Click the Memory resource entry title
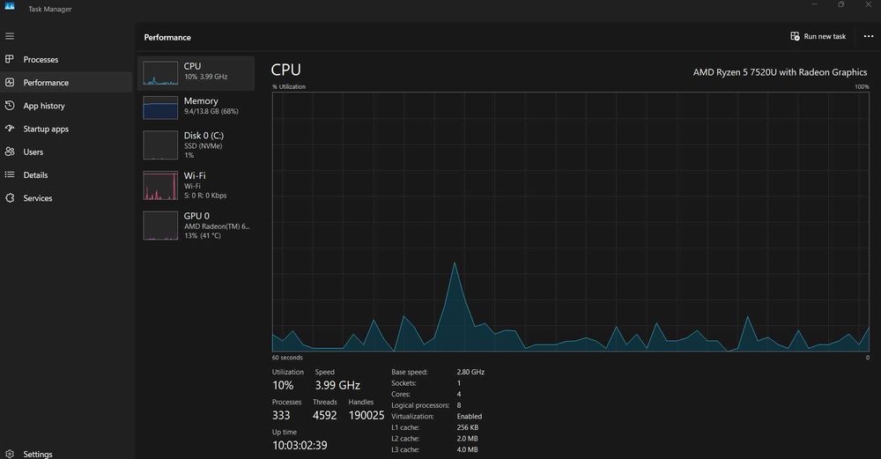881x459 pixels. [x=201, y=101]
